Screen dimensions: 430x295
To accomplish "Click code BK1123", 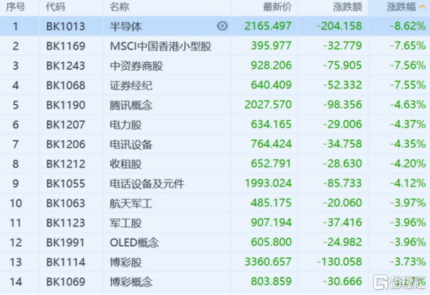I will (66, 223).
